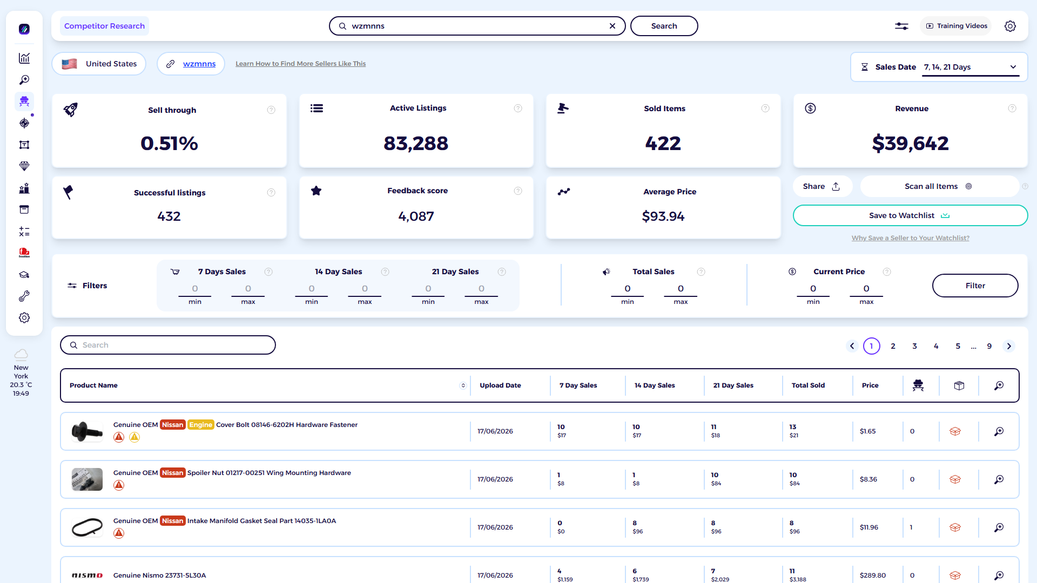Go to the next results page arrow

click(x=1009, y=346)
